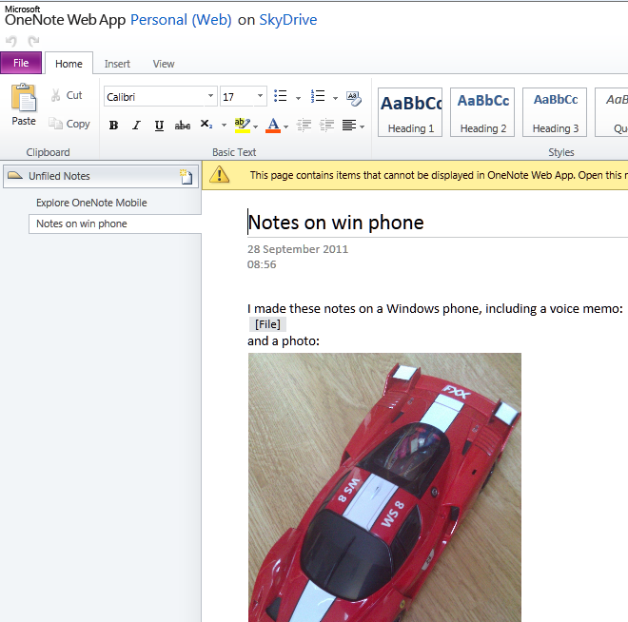Image resolution: width=628 pixels, height=622 pixels.
Task: Toggle italic formatting
Action: pyautogui.click(x=136, y=126)
